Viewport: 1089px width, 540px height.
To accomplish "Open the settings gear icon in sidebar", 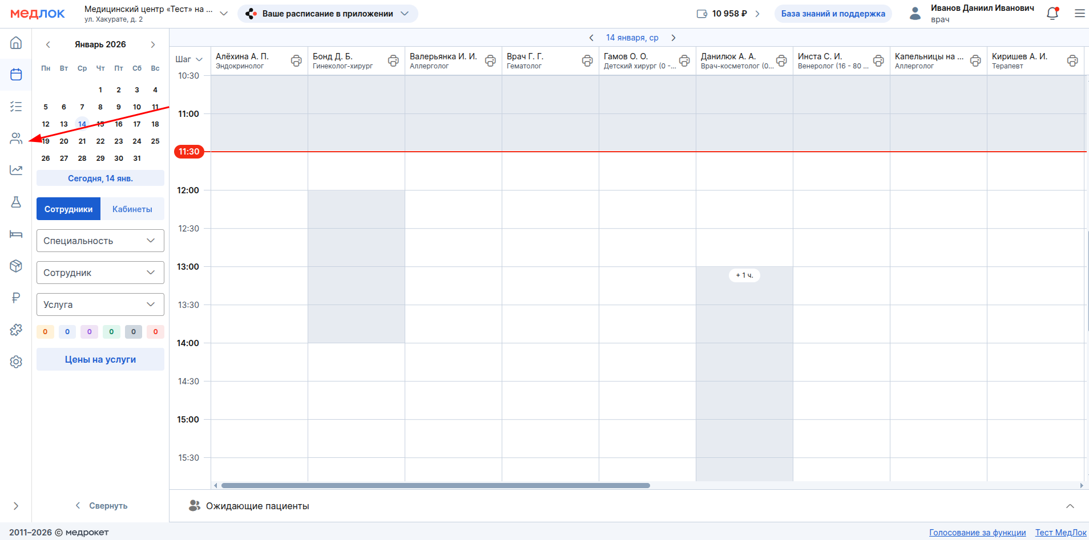I will pos(16,362).
